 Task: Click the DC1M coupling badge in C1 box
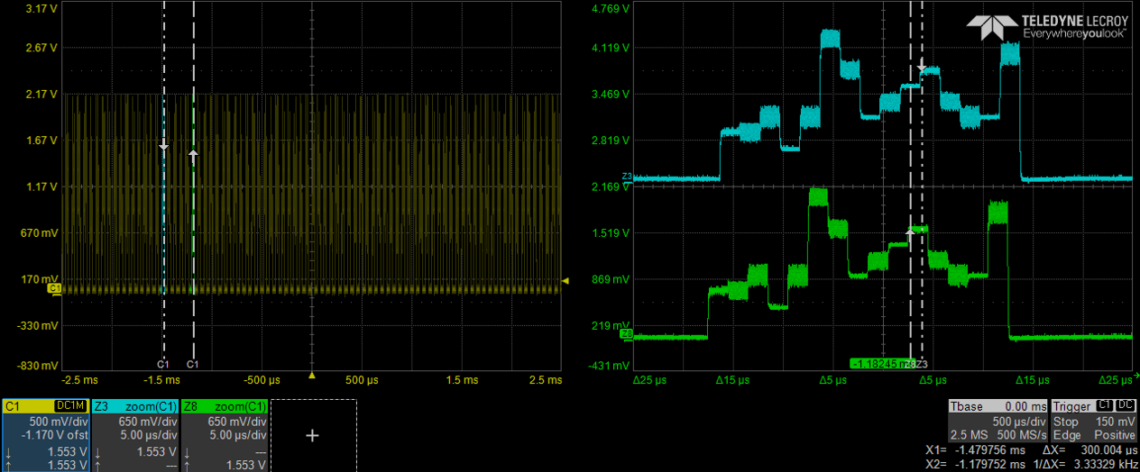(70, 407)
